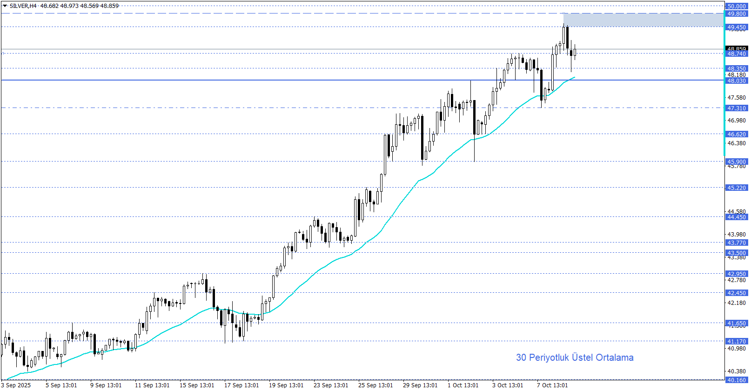Select the 45.220 price level label
Screen dimensions: 751x391
[737, 188]
